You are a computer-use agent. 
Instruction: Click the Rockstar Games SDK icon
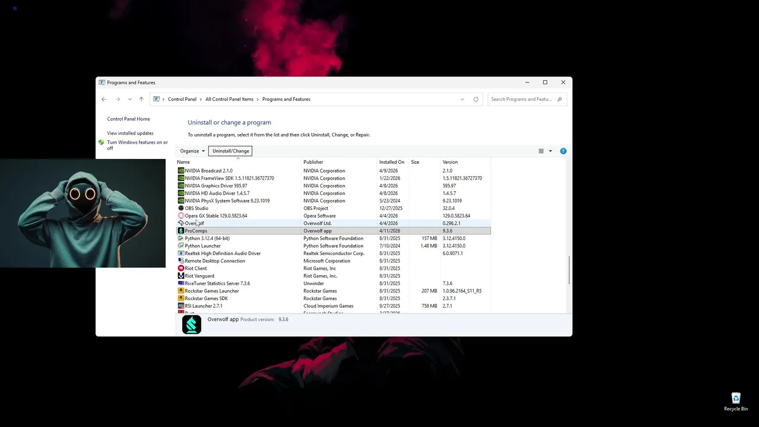tap(181, 298)
